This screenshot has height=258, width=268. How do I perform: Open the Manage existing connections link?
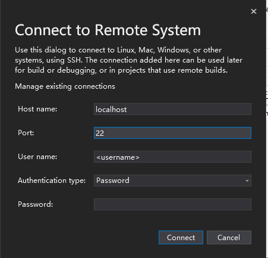pos(65,86)
